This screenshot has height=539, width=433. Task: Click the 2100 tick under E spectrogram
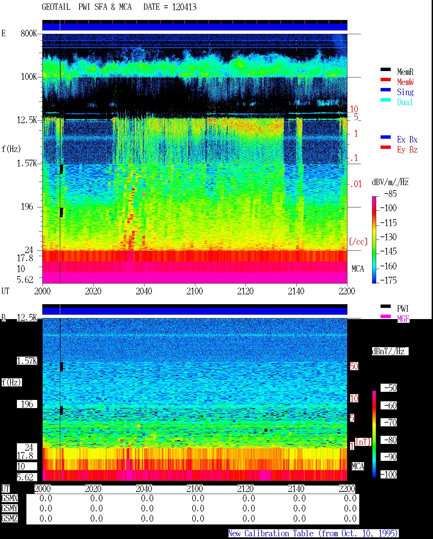coord(195,291)
